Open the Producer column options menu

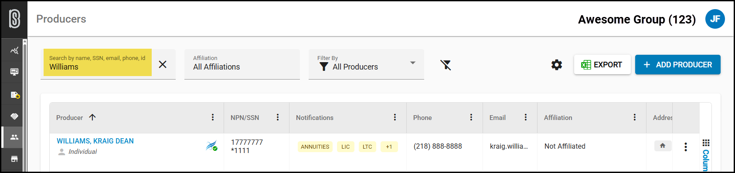click(x=213, y=117)
